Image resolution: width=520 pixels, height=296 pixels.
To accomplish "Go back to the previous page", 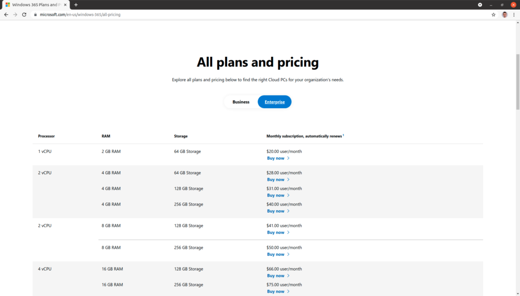I will click(6, 15).
